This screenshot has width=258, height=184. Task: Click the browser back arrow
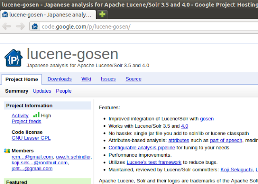click(7, 26)
